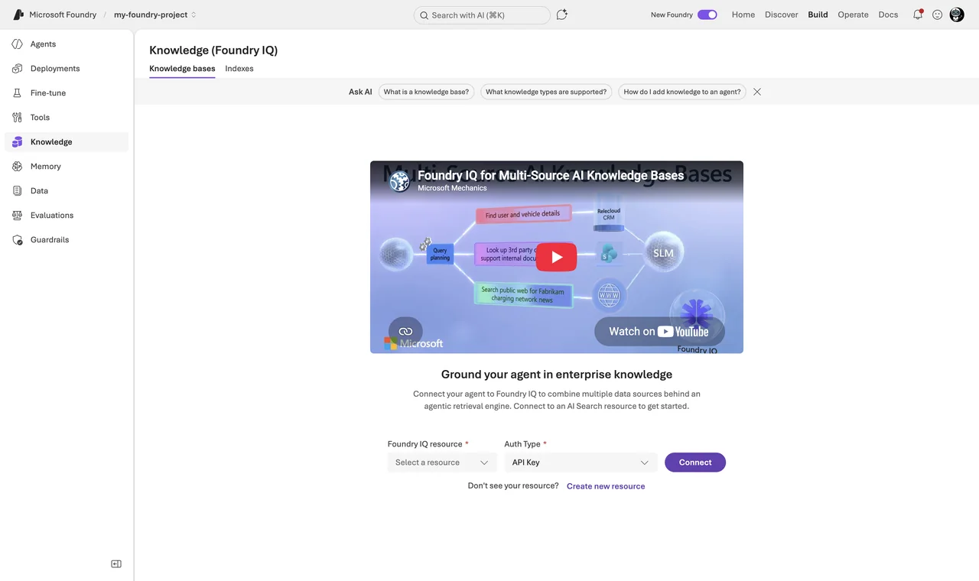The image size is (979, 581).
Task: Open the Data sidebar icon
Action: 18,191
